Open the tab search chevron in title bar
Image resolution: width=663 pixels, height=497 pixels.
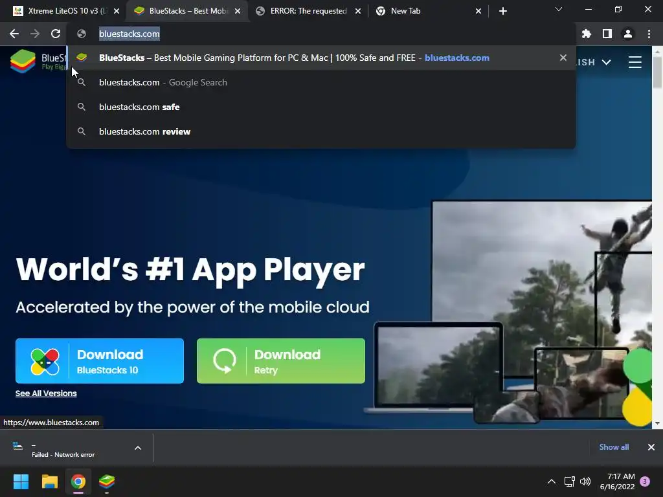(x=559, y=9)
